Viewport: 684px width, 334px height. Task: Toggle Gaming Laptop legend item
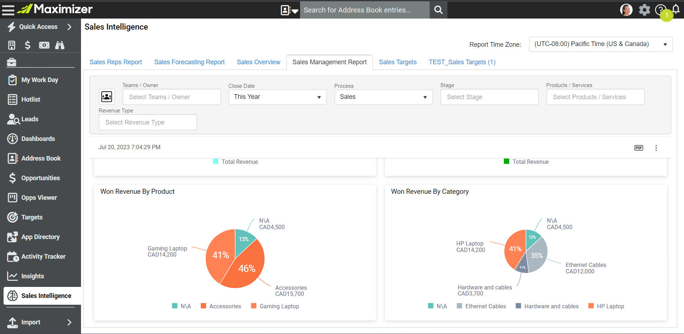coord(275,306)
